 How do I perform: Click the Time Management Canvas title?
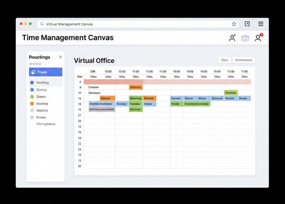68,37
